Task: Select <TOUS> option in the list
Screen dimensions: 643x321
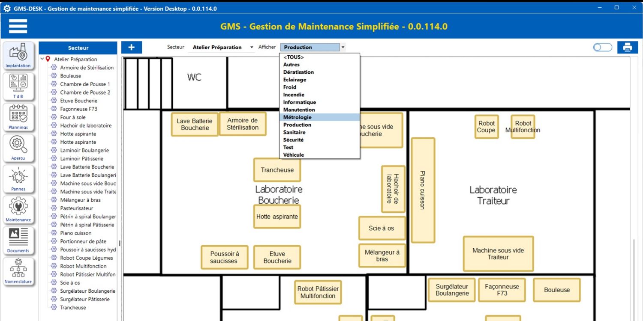Action: (x=294, y=57)
